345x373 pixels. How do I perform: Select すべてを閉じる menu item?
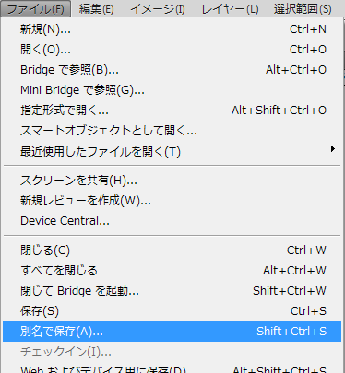172,271
